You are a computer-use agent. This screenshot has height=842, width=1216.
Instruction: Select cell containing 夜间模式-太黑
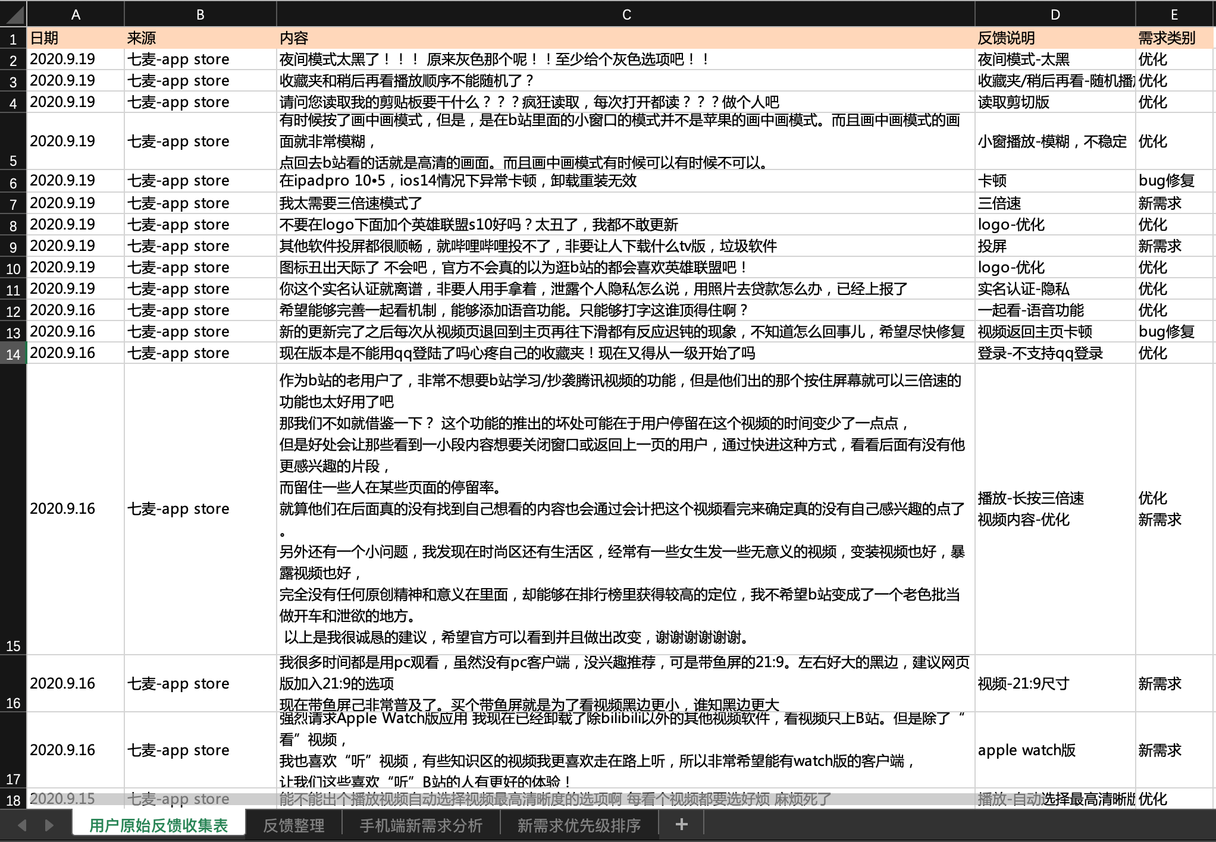point(1055,59)
